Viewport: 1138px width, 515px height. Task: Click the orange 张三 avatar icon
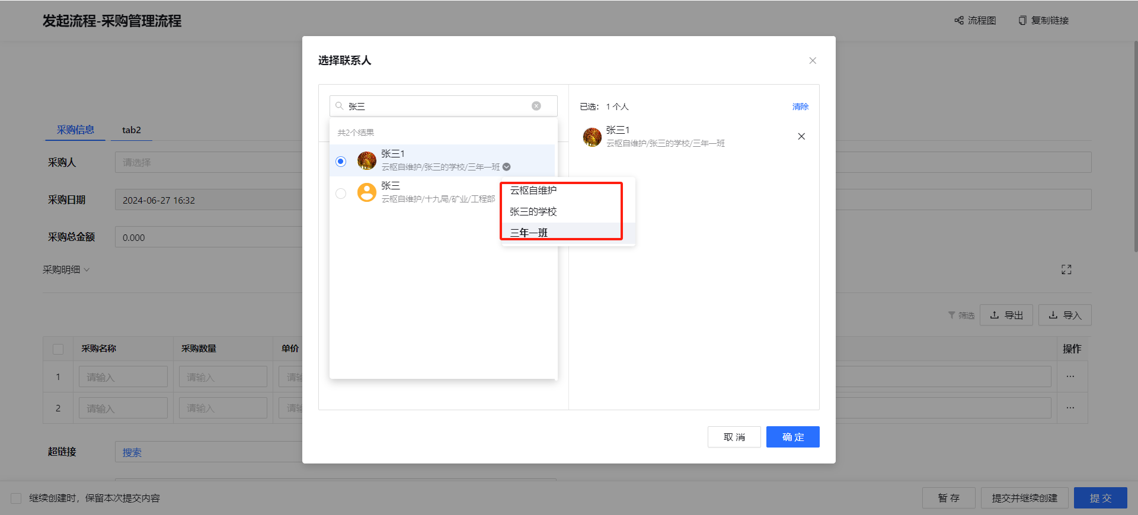[367, 192]
